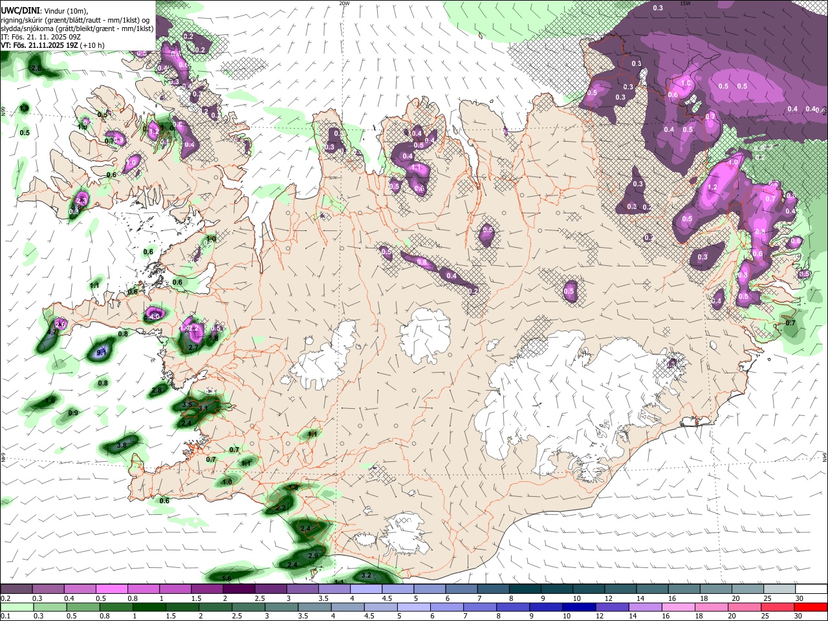Select the white 30 swatch on snow scale
The image size is (828, 621).
pyautogui.click(x=811, y=589)
